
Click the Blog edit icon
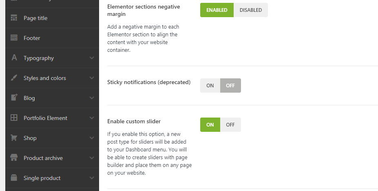click(x=14, y=98)
